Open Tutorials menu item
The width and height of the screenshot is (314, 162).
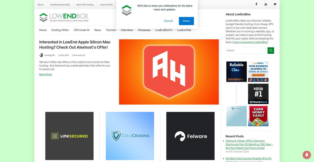(111, 30)
